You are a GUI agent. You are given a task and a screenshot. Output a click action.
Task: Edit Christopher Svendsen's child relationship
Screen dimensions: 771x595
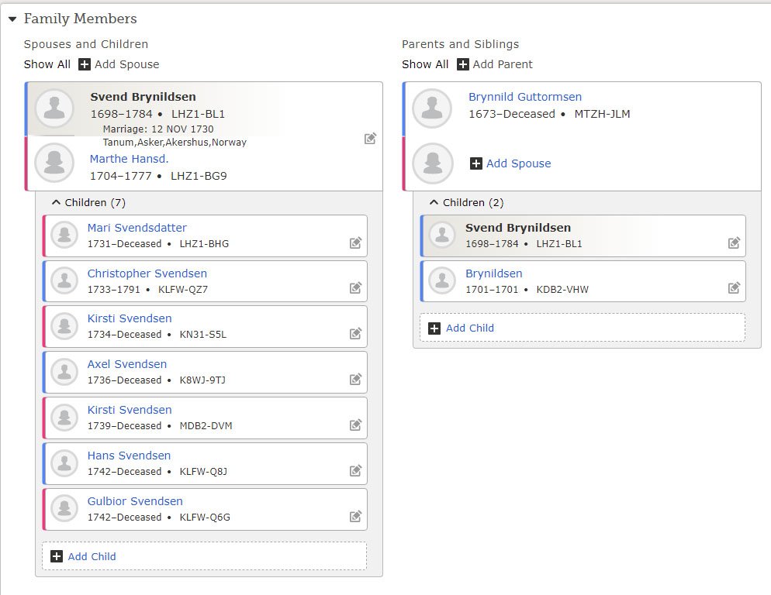point(355,287)
